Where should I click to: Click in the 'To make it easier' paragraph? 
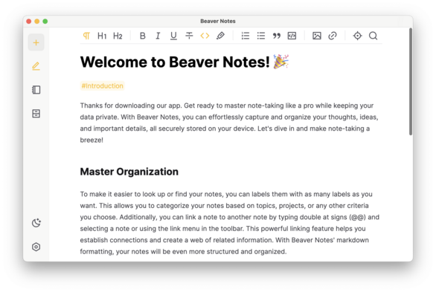click(x=230, y=223)
